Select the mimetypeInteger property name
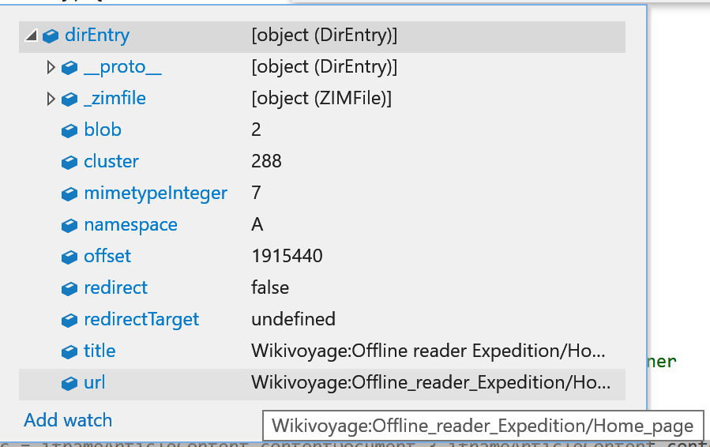The image size is (710, 447). tap(156, 193)
